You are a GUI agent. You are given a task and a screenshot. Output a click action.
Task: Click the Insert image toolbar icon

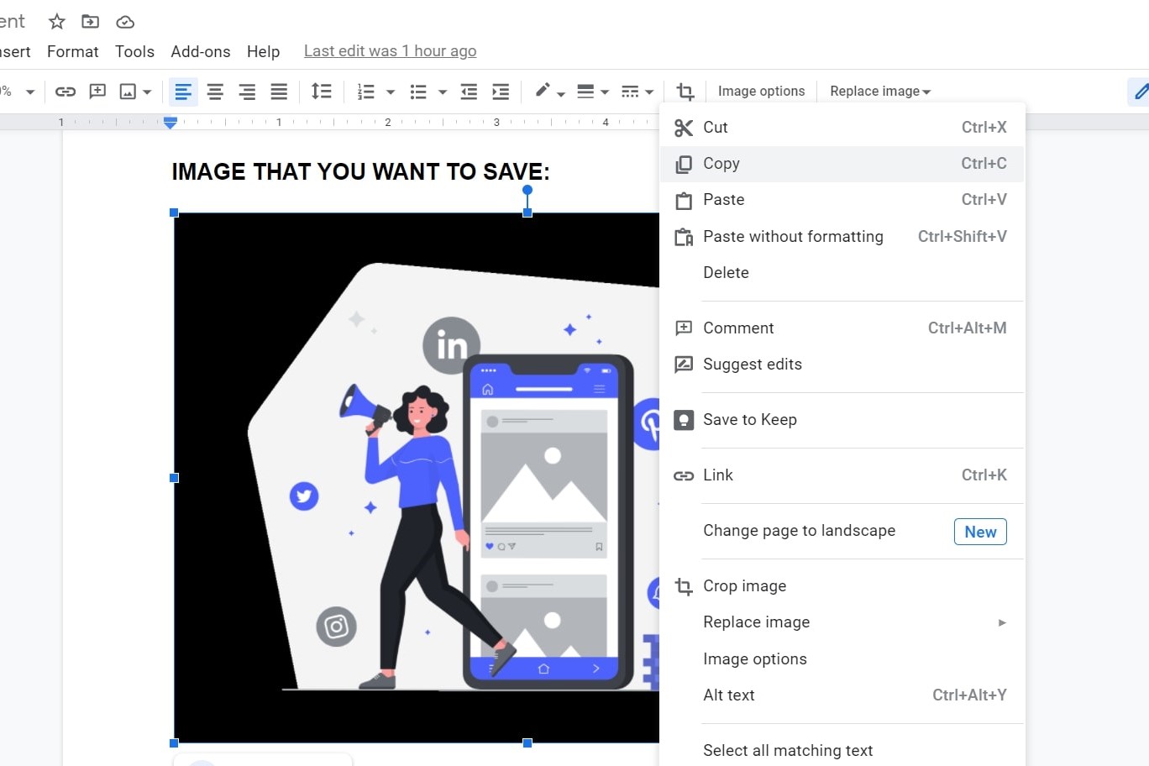pyautogui.click(x=128, y=92)
